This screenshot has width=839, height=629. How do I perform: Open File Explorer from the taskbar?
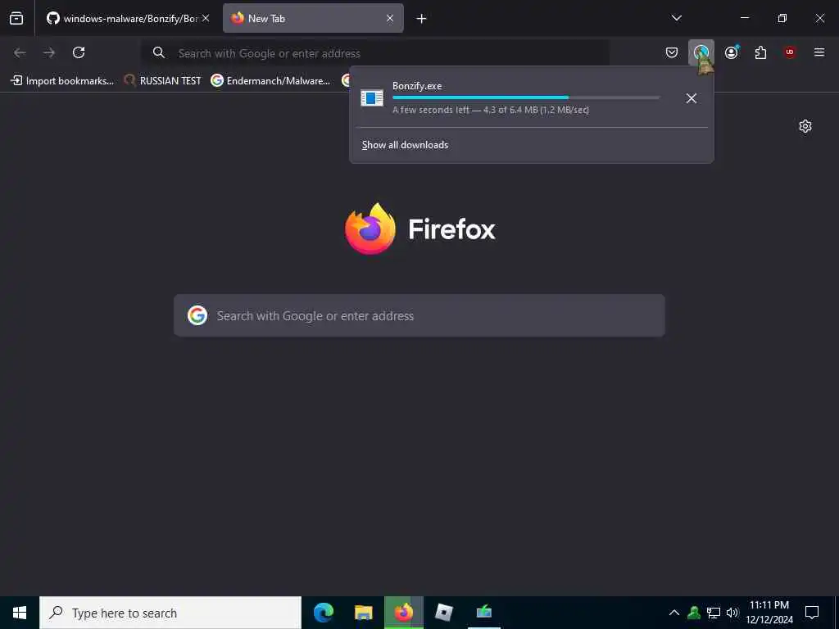[363, 613]
